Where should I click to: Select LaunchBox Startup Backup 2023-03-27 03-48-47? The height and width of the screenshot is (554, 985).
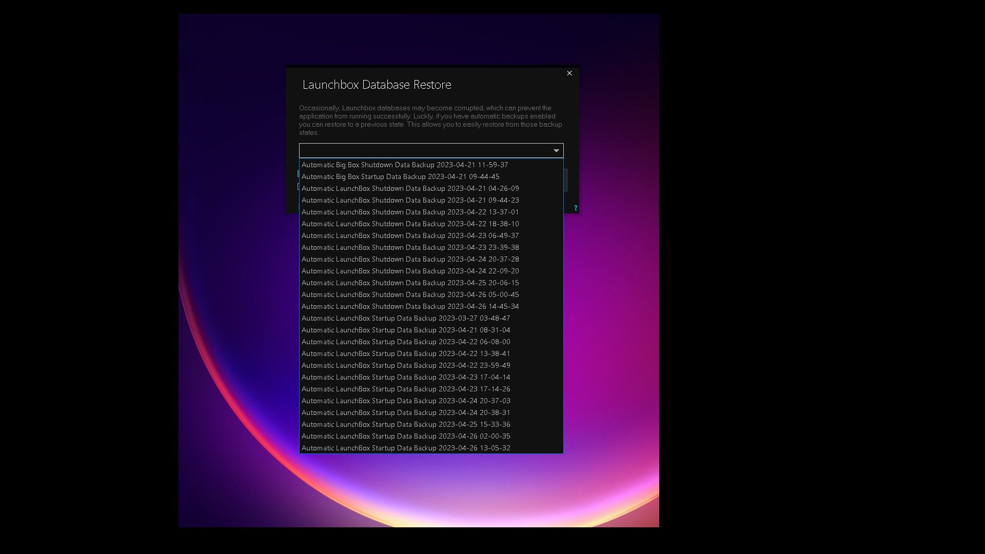431,318
